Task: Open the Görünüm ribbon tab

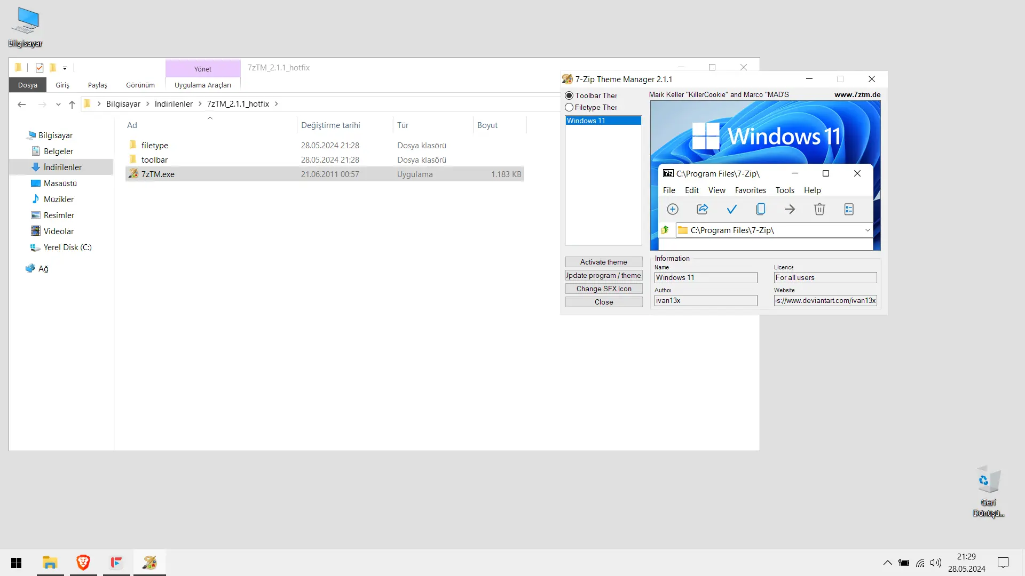Action: (x=140, y=85)
